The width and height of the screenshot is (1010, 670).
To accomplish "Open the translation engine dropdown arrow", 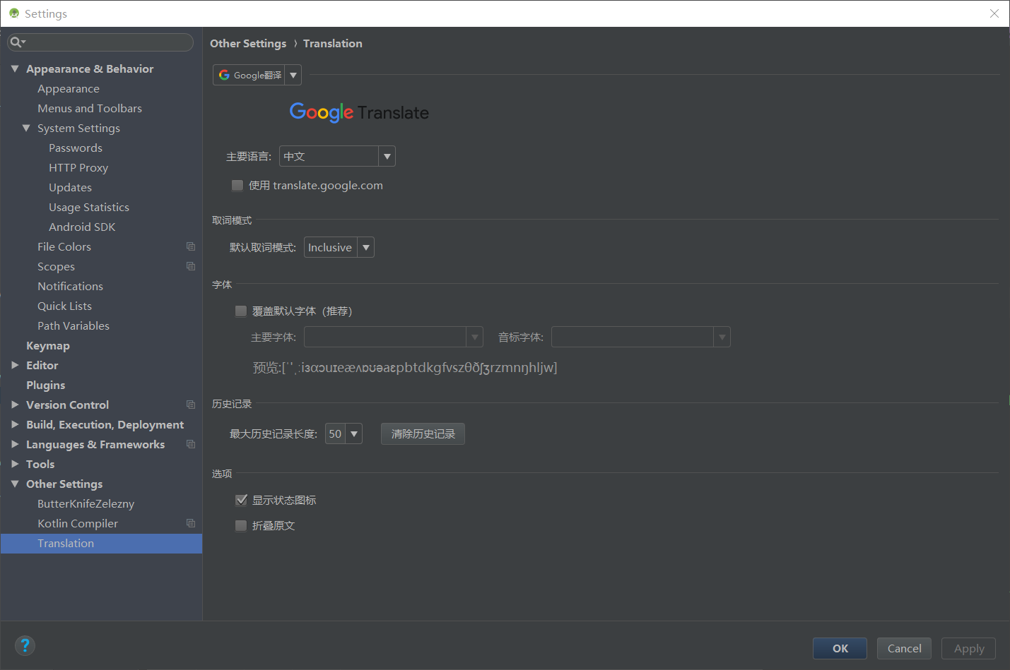I will tap(293, 74).
